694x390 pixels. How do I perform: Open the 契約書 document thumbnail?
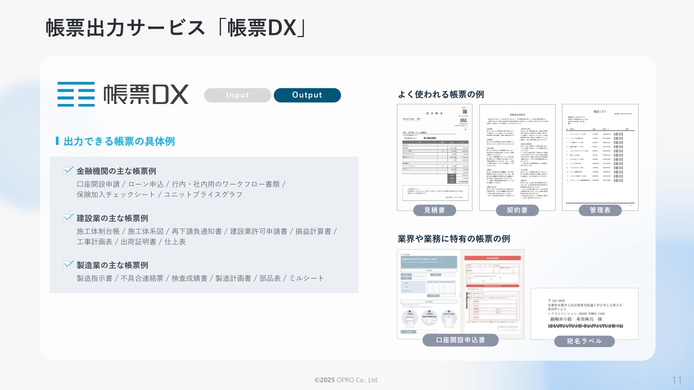[x=517, y=154]
